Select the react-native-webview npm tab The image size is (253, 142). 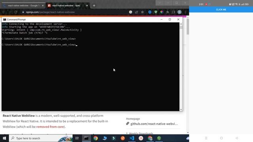pyautogui.click(x=68, y=6)
